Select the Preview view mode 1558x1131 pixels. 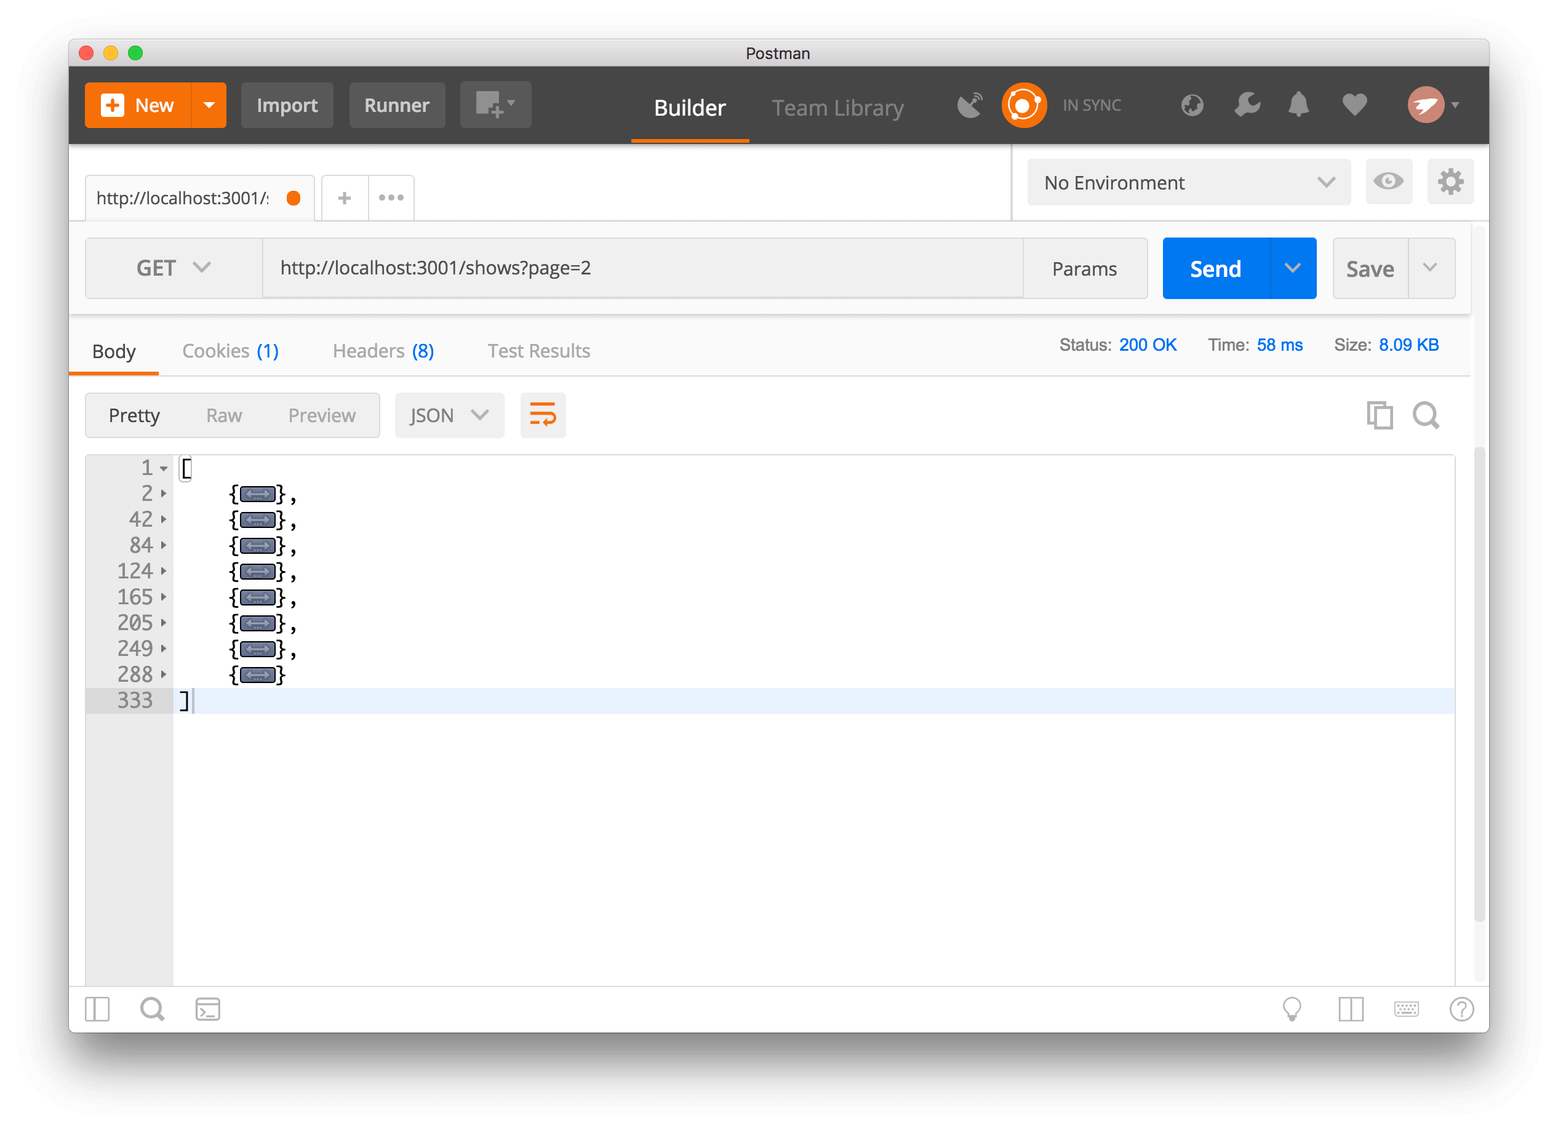pyautogui.click(x=321, y=416)
